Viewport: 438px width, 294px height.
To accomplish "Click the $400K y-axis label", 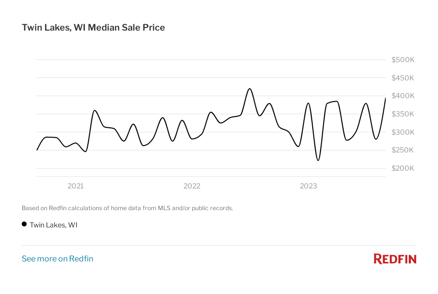I will [x=403, y=96].
